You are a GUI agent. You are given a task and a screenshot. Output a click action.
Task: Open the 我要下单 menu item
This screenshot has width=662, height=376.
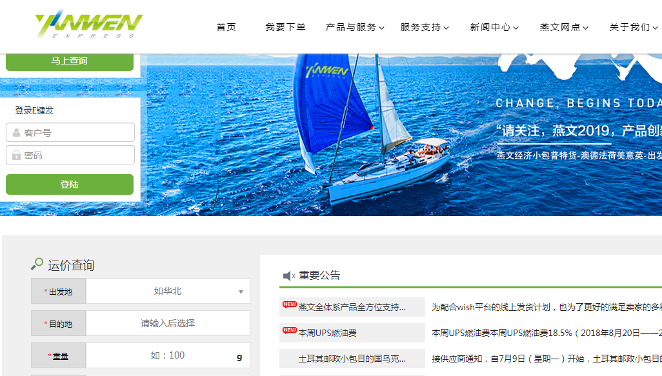pyautogui.click(x=285, y=27)
